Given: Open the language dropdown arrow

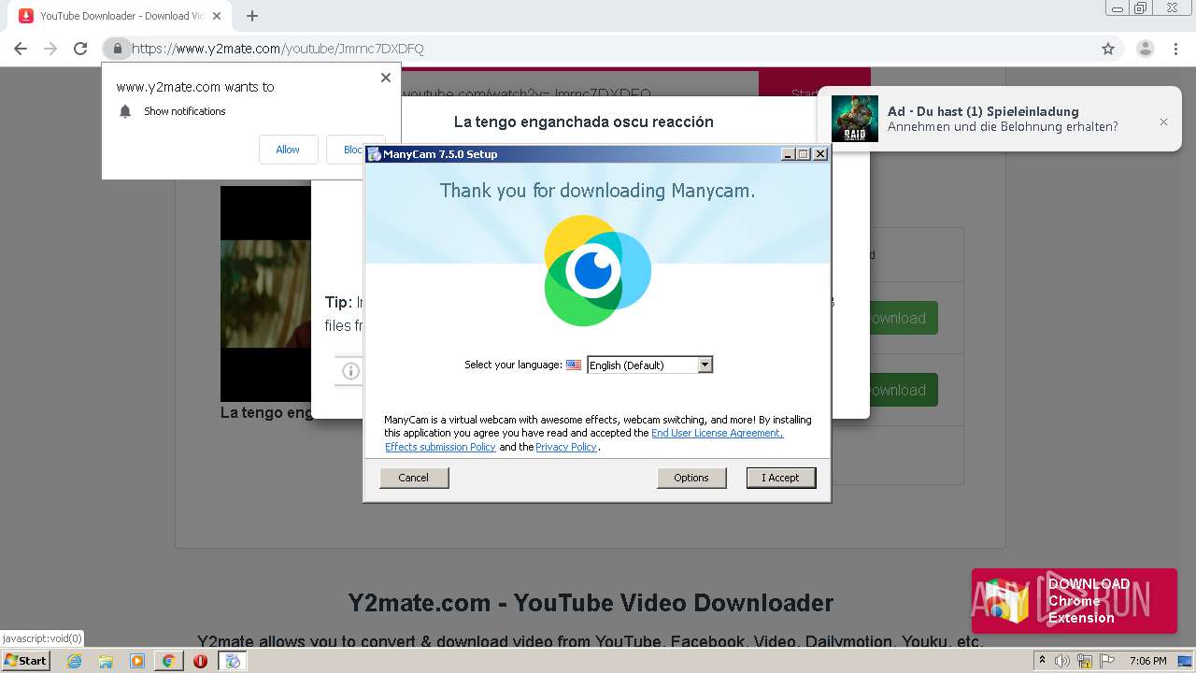Looking at the screenshot, I should point(705,365).
